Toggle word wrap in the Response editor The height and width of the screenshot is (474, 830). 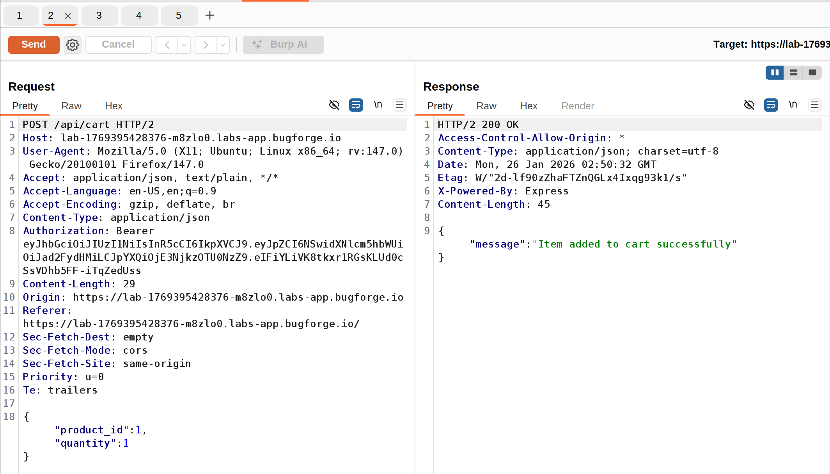(x=771, y=105)
